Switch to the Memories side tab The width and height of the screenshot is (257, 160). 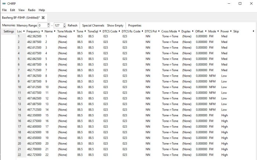click(x=8, y=25)
